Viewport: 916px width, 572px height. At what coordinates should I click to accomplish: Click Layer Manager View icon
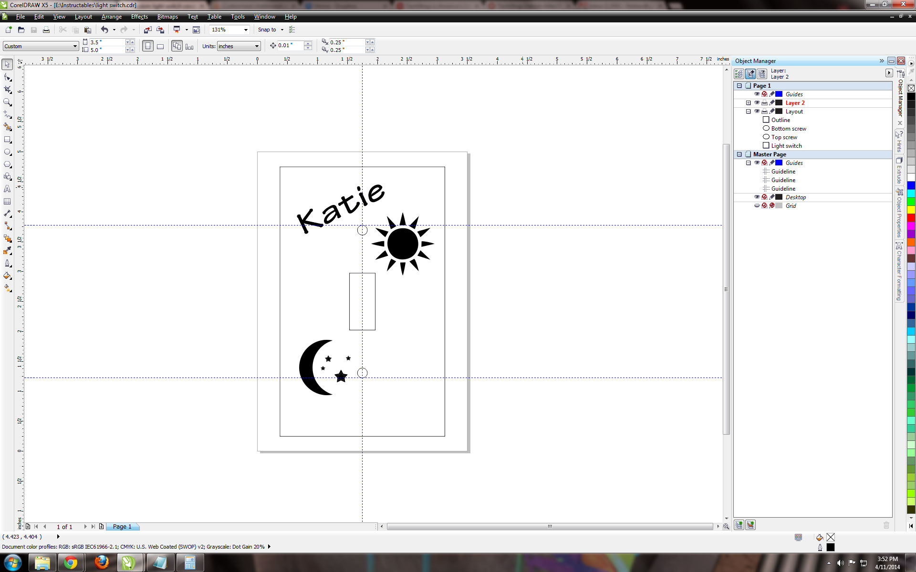pyautogui.click(x=762, y=73)
